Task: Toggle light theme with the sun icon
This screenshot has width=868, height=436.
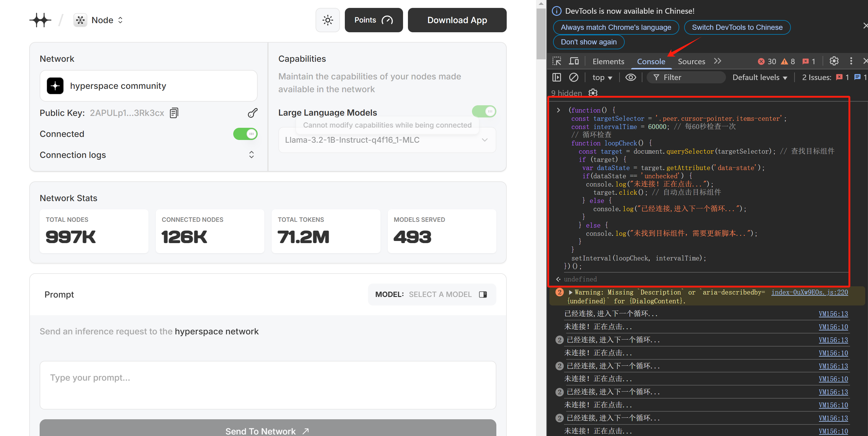Action: [327, 20]
